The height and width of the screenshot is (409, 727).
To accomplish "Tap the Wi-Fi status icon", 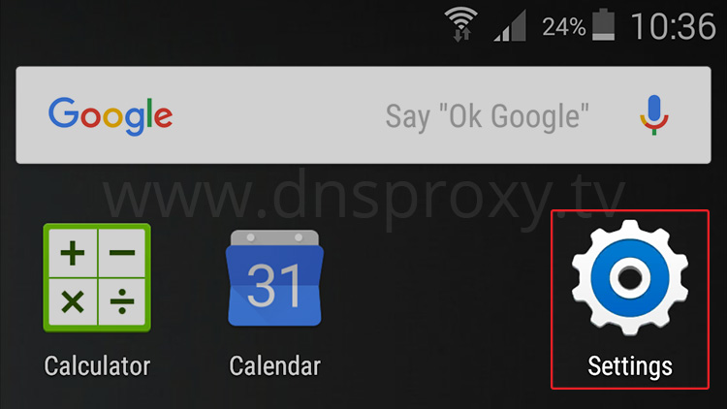I will point(460,25).
